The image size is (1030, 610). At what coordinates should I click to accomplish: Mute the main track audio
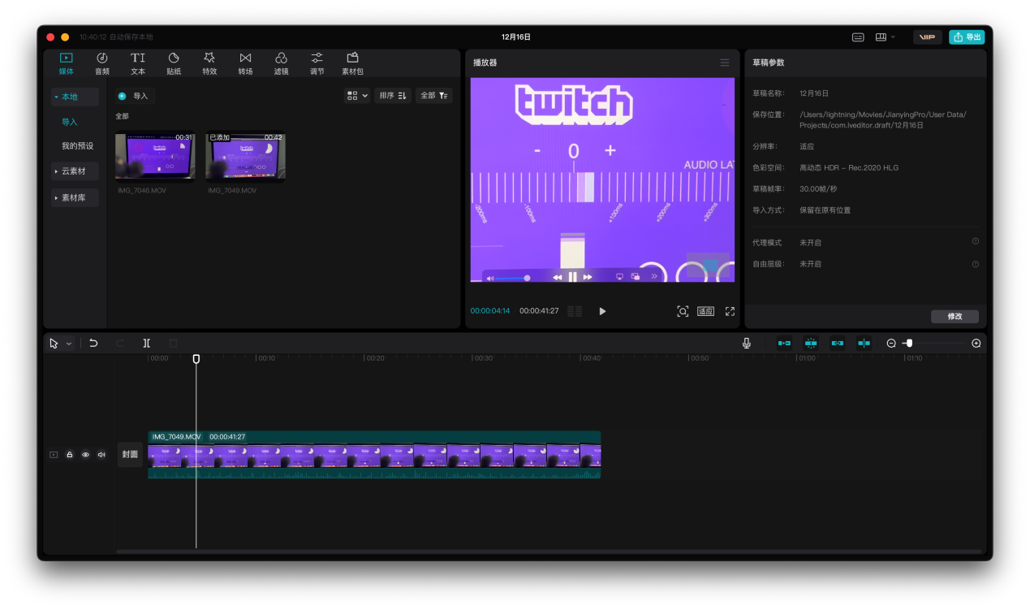coord(101,455)
